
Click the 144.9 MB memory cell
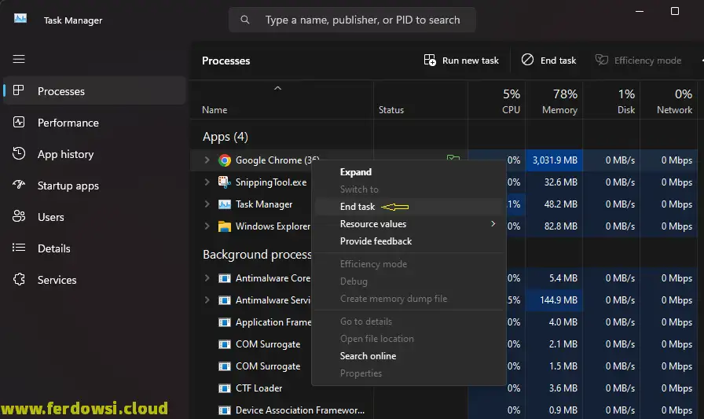pyautogui.click(x=554, y=300)
